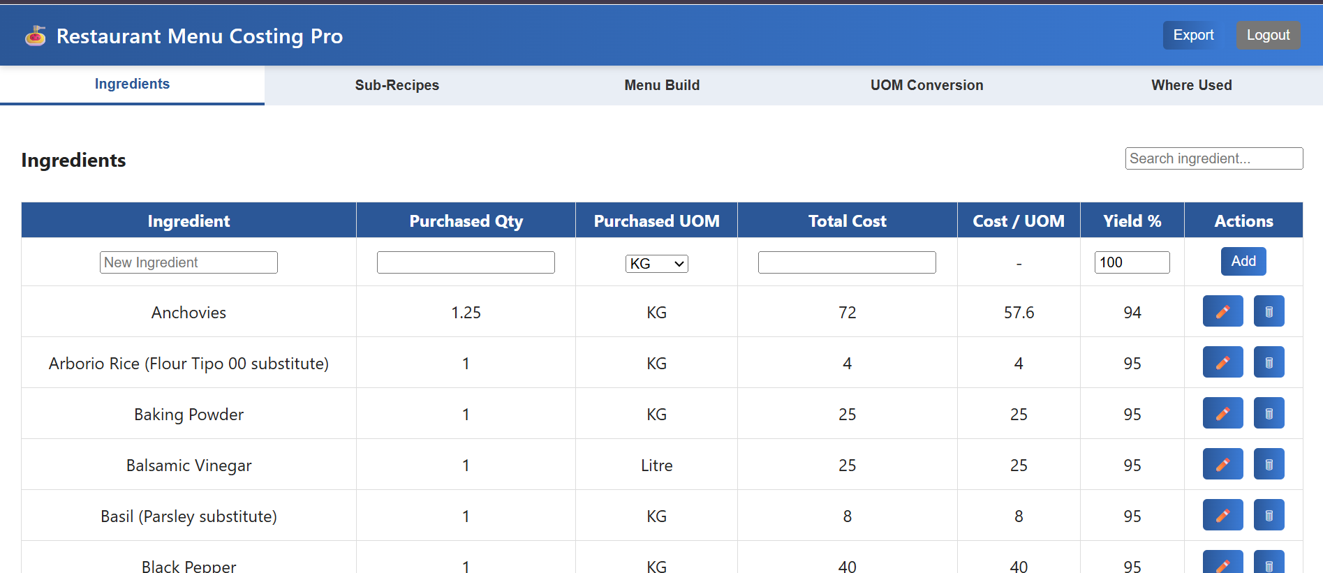The image size is (1323, 573).
Task: Open the Sub-Recipes tab
Action: point(397,85)
